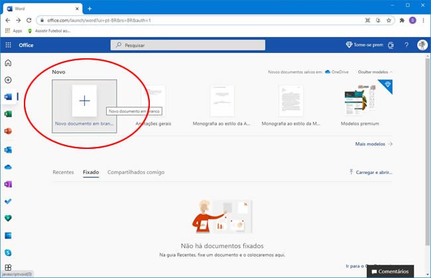The image size is (431, 278).
Task: Launch Skype from the sidebar
Action: tap(8, 252)
